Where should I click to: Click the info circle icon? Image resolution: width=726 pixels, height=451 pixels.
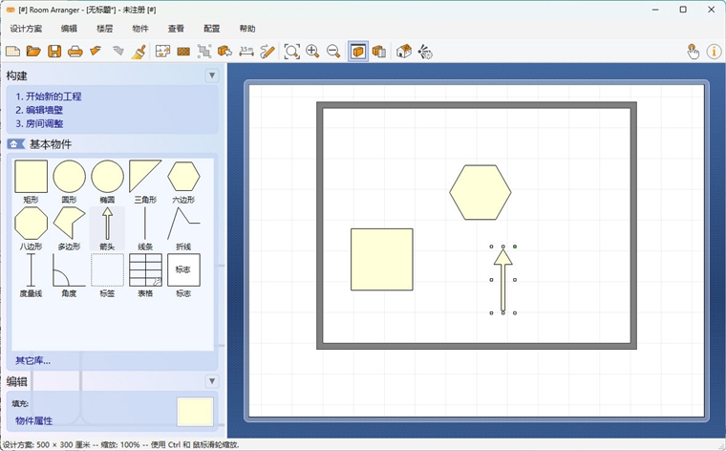tap(714, 52)
